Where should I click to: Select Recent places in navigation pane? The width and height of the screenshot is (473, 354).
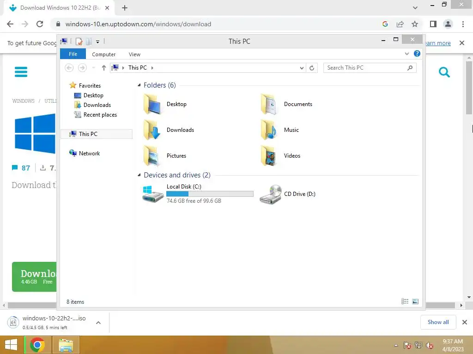coord(95,115)
